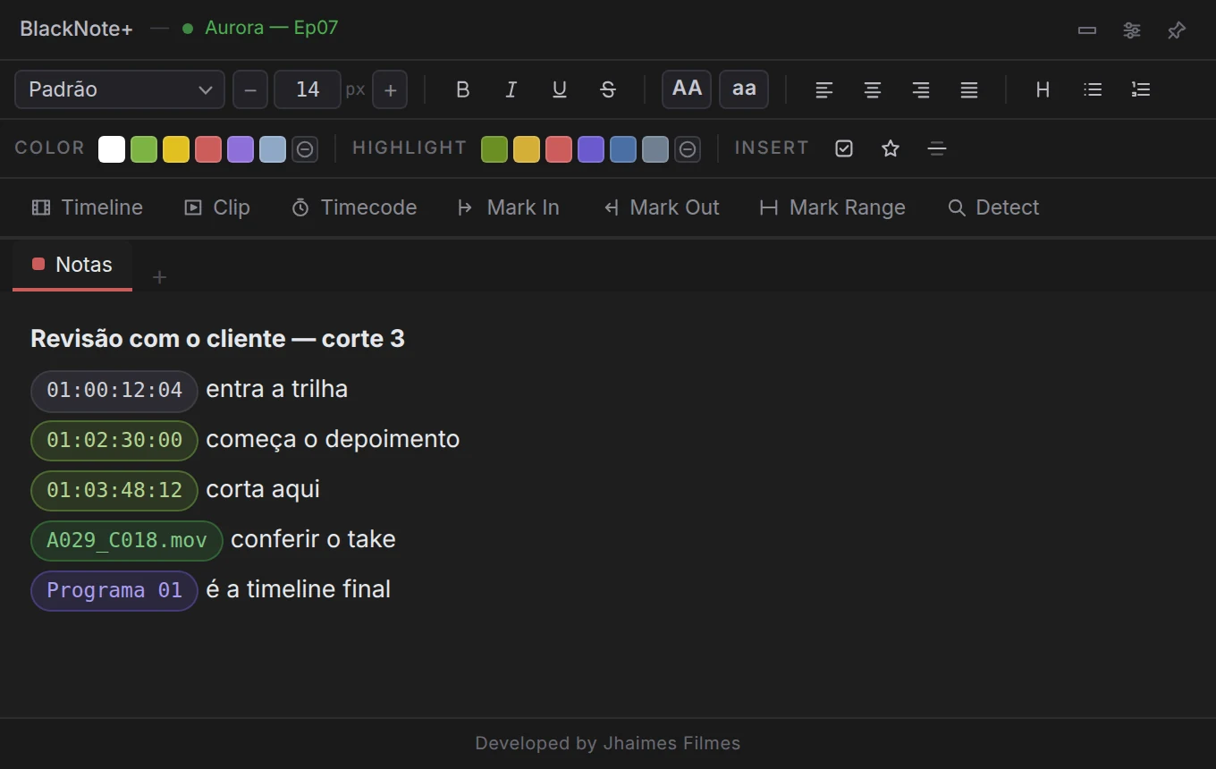
Task: Insert a numbered list
Action: click(1141, 89)
